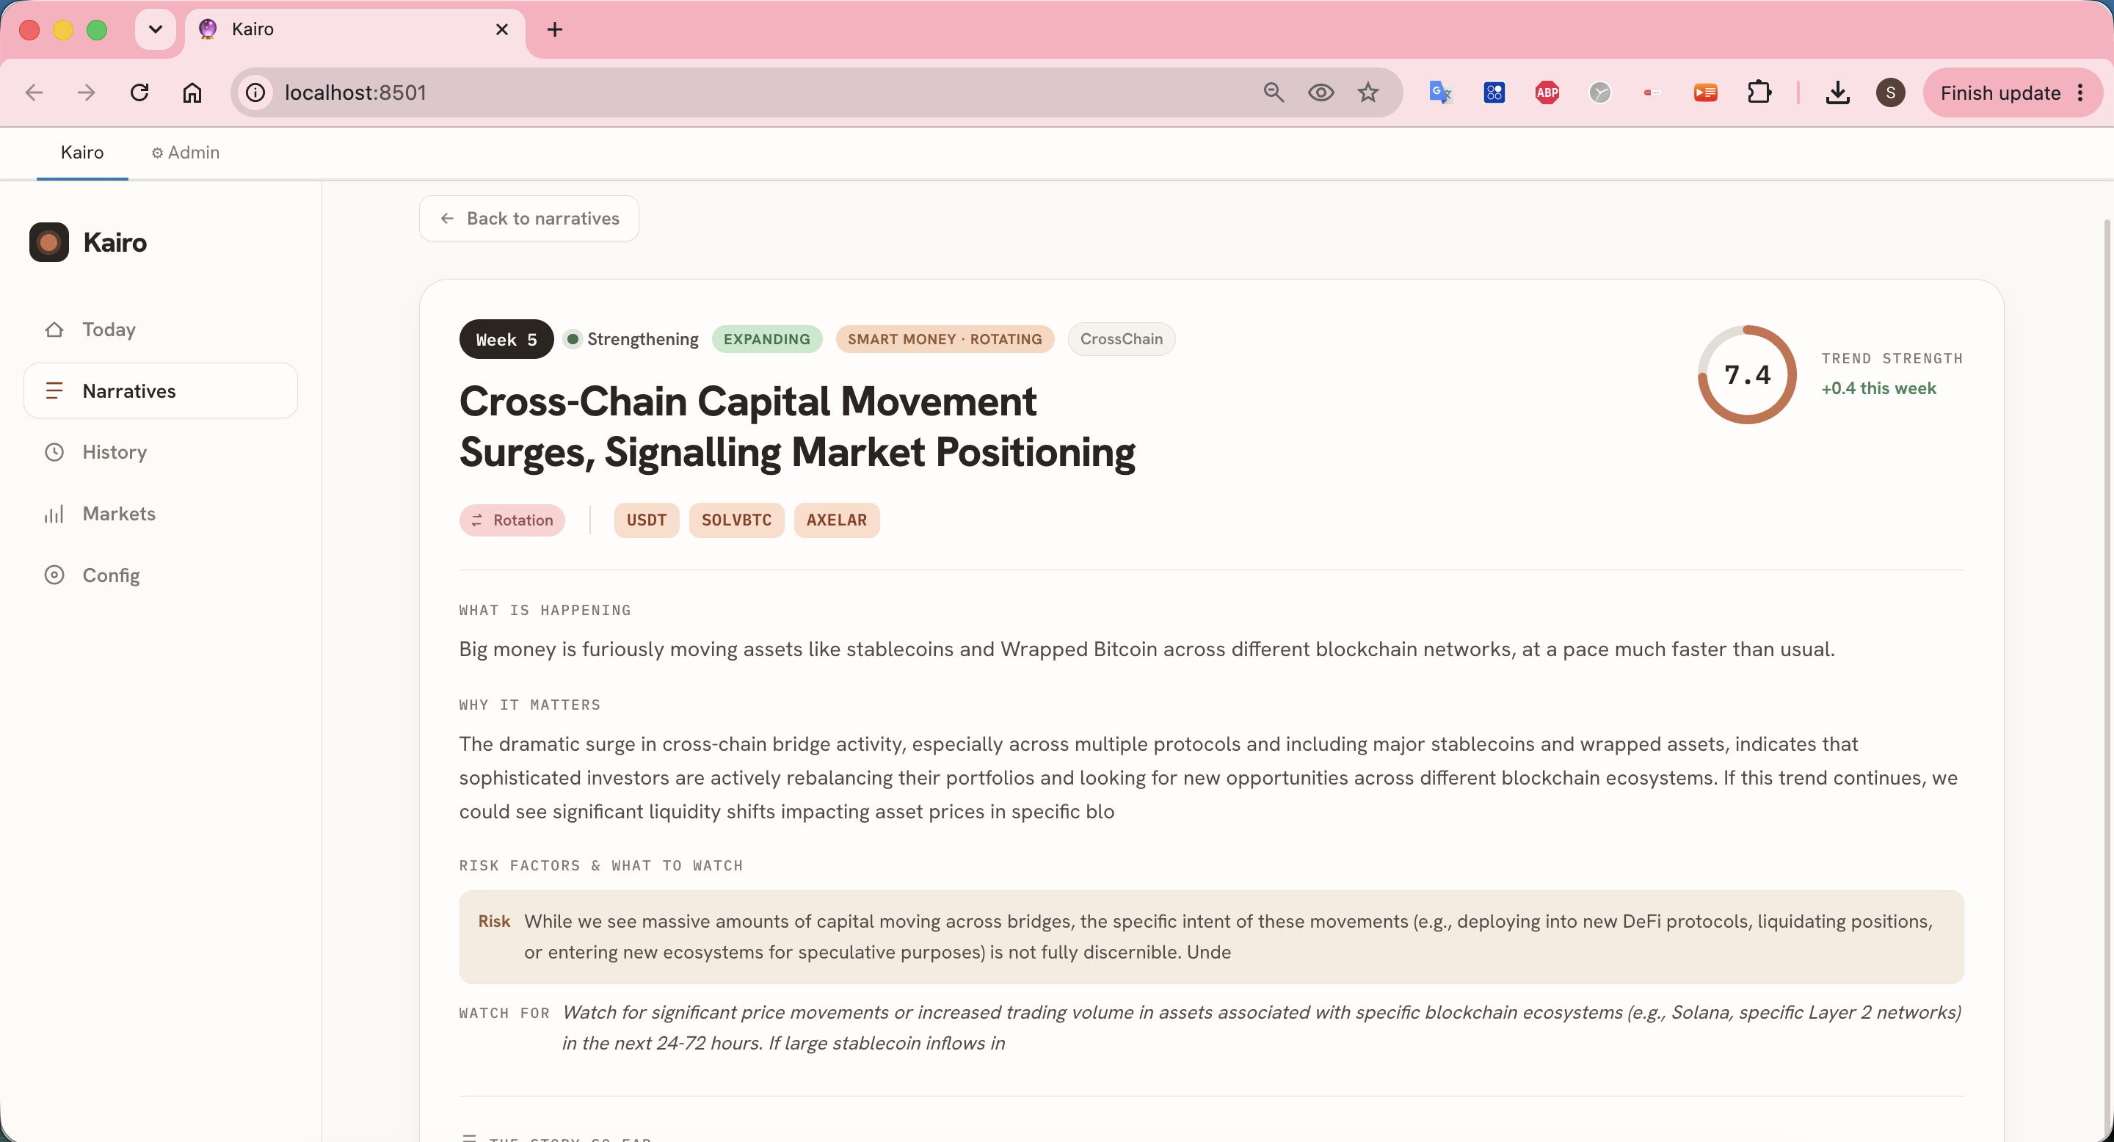Click the browser forward arrow
This screenshot has width=2114, height=1142.
pyautogui.click(x=86, y=92)
